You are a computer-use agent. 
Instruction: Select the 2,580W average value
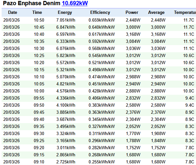(158, 105)
